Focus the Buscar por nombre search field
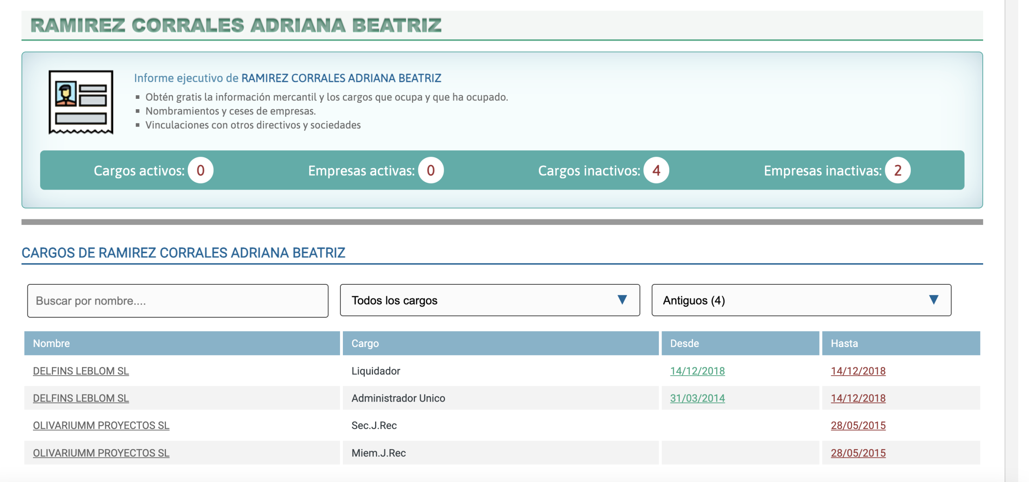Viewport: 1029px width, 482px height. (178, 301)
